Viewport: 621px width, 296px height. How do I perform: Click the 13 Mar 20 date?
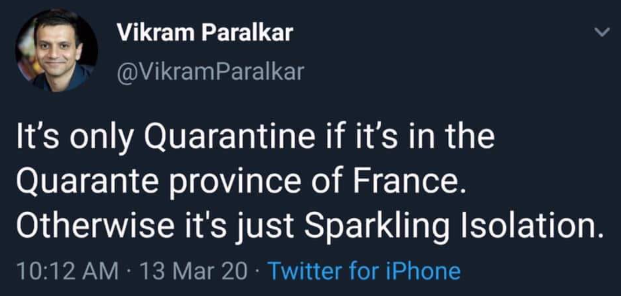click(193, 271)
